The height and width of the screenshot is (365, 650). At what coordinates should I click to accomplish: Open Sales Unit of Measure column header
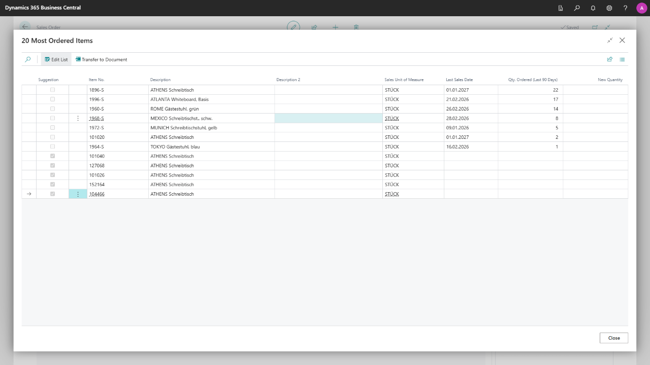[404, 80]
